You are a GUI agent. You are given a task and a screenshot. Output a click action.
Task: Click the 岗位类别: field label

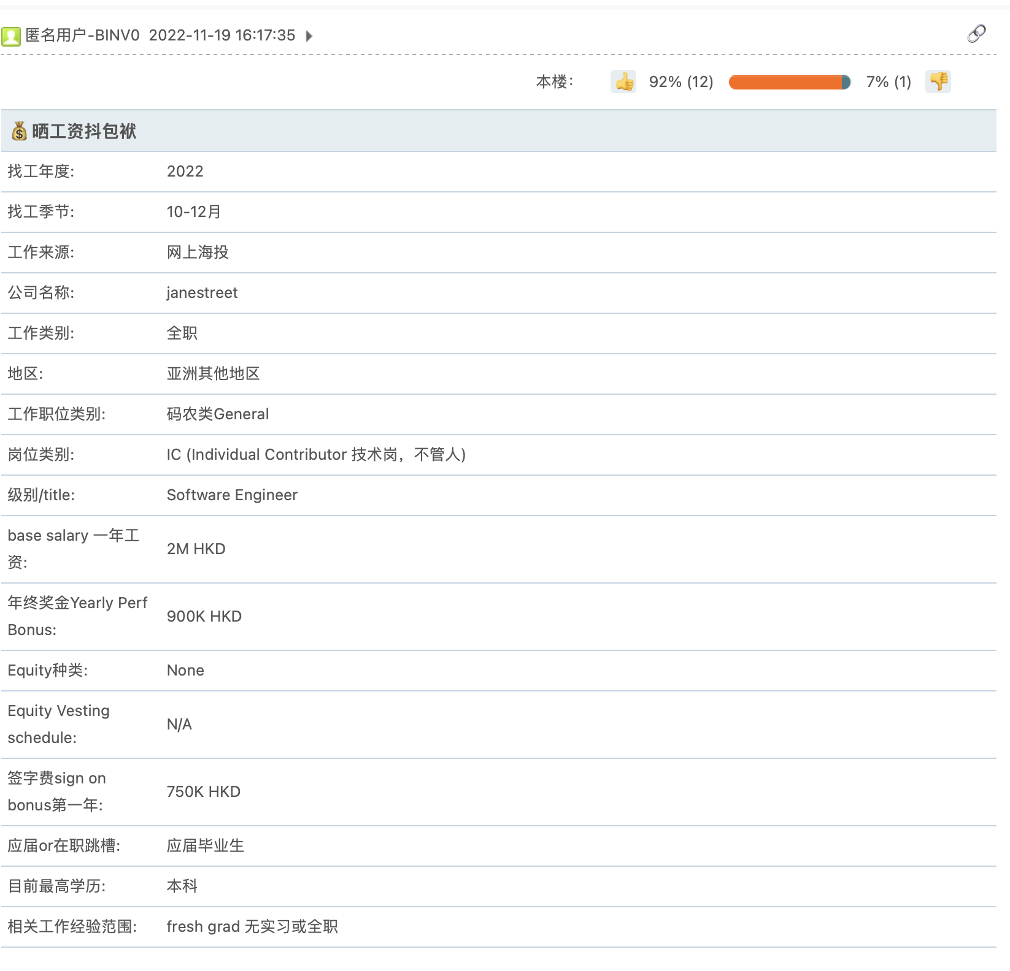(41, 454)
